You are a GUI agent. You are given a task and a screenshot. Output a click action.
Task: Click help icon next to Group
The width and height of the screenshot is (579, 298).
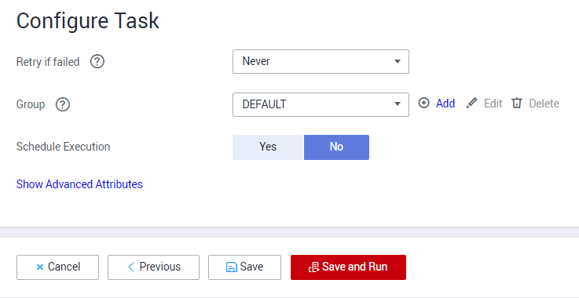tap(63, 104)
